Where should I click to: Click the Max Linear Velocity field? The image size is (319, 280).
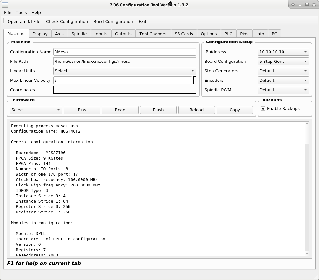(122, 80)
